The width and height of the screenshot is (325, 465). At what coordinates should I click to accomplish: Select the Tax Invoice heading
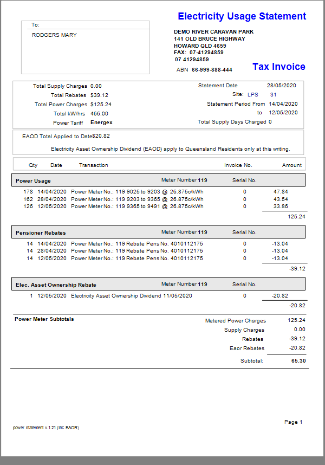[x=278, y=67]
